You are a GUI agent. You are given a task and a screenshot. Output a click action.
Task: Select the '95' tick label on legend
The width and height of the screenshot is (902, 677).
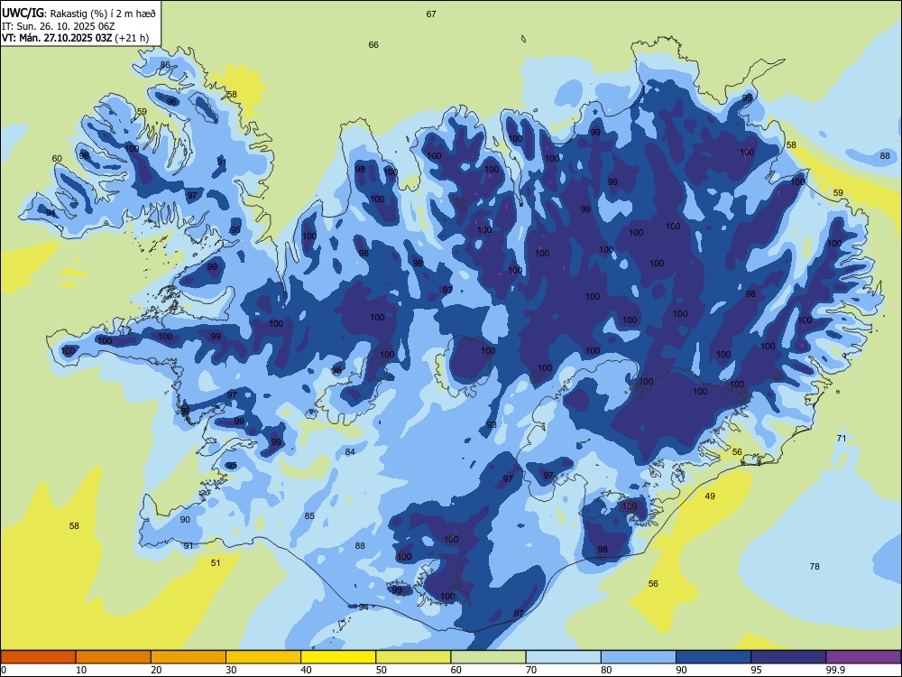[x=756, y=670]
